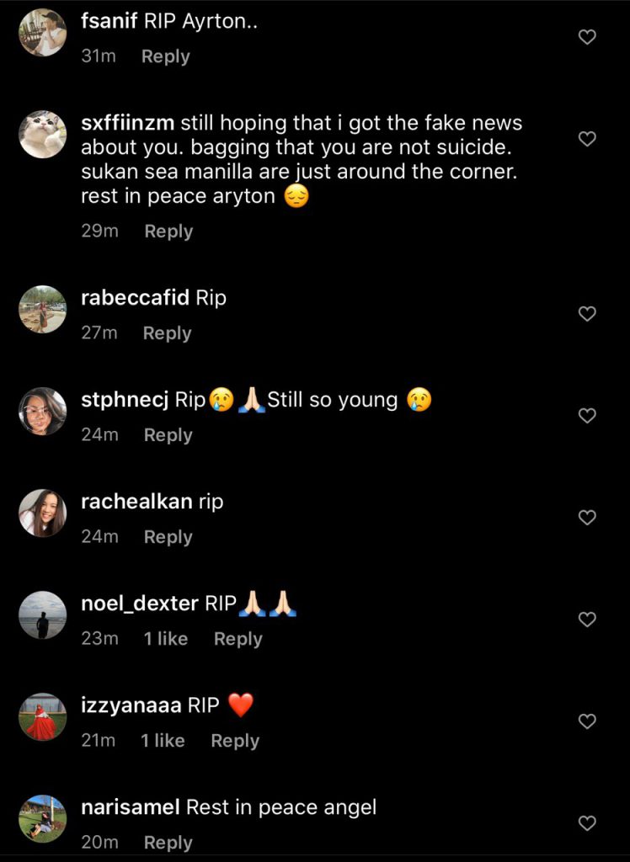Reply to fsanif's comment
This screenshot has height=862, width=630.
pyautogui.click(x=165, y=56)
